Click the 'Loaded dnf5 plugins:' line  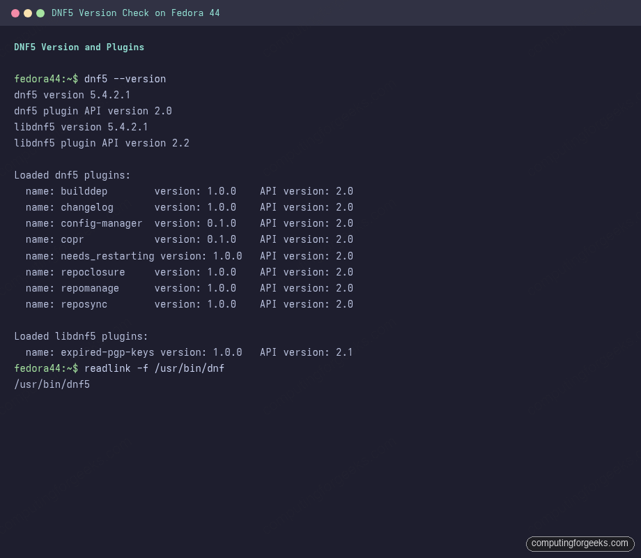pos(72,175)
